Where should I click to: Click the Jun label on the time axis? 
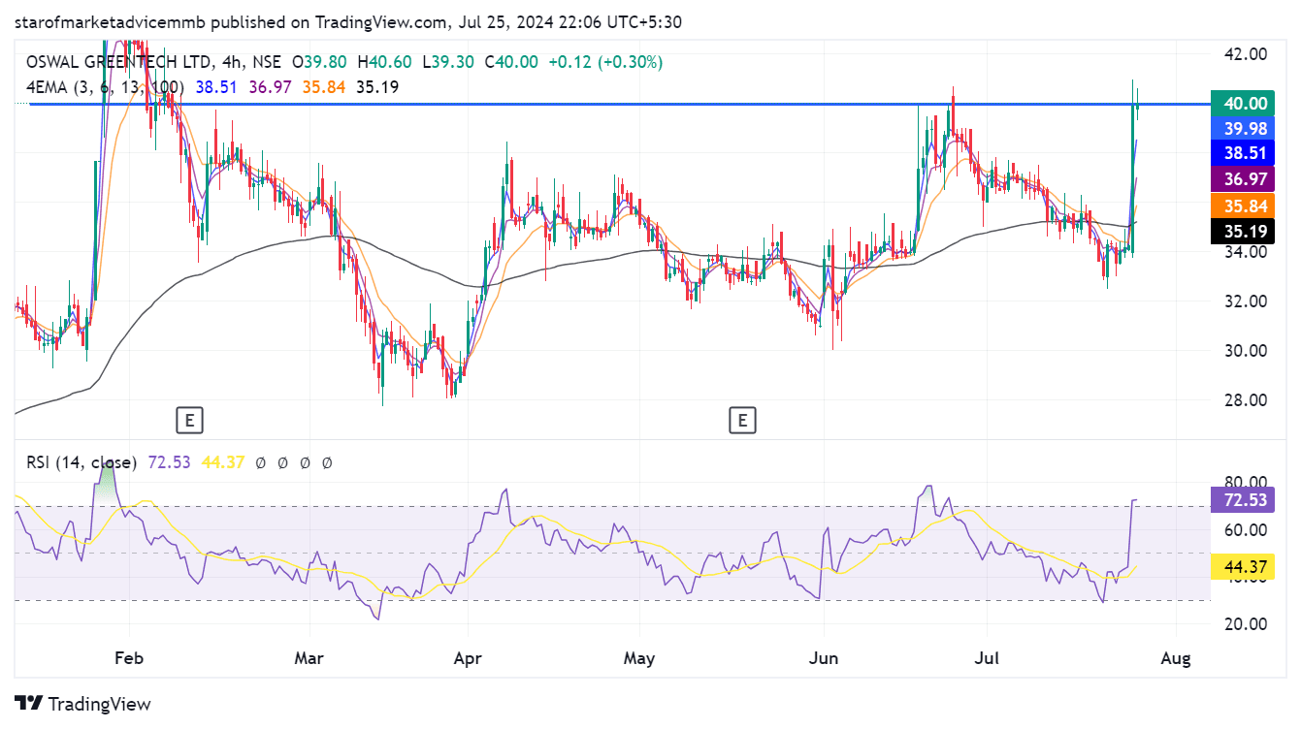tap(823, 658)
